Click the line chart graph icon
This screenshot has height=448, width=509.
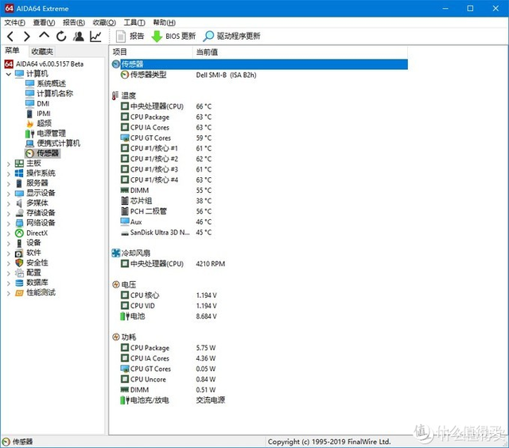click(95, 37)
